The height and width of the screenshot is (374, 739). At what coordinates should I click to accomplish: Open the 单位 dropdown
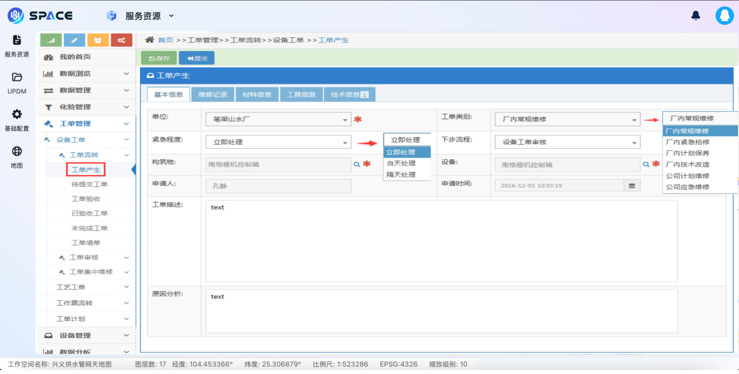(x=278, y=119)
